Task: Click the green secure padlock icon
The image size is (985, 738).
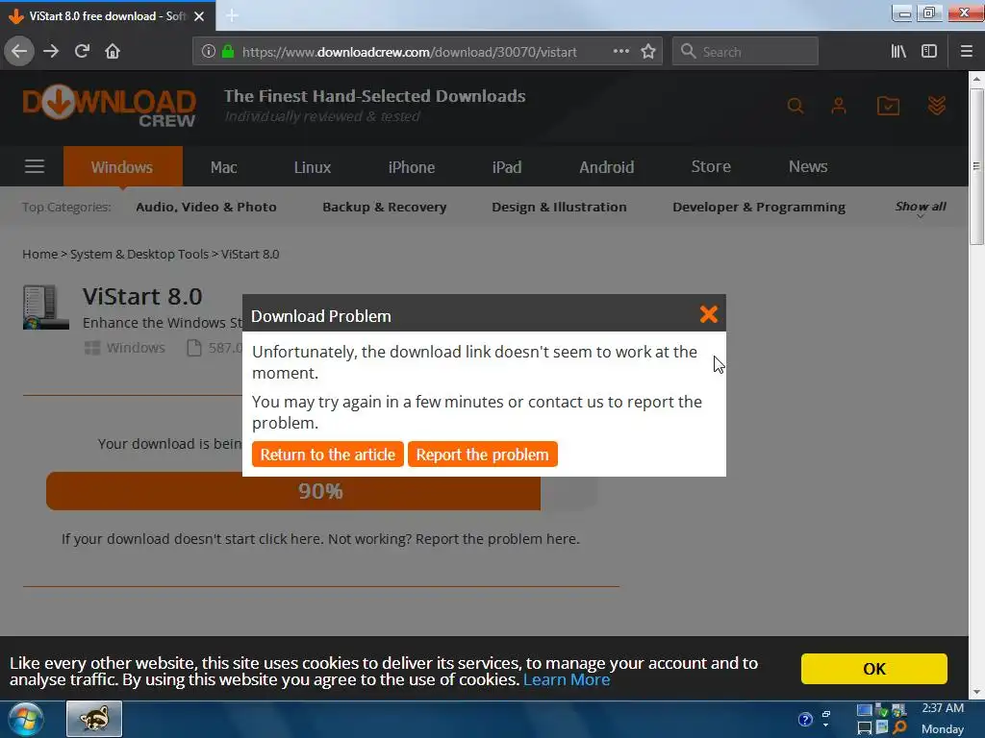Action: 228,52
